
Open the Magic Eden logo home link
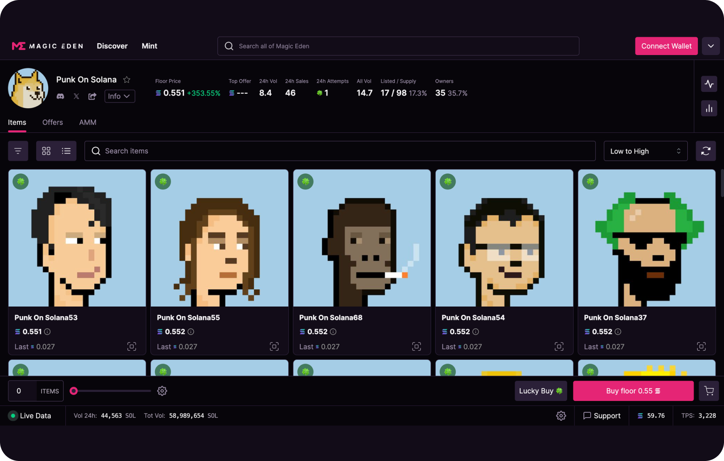(48, 46)
